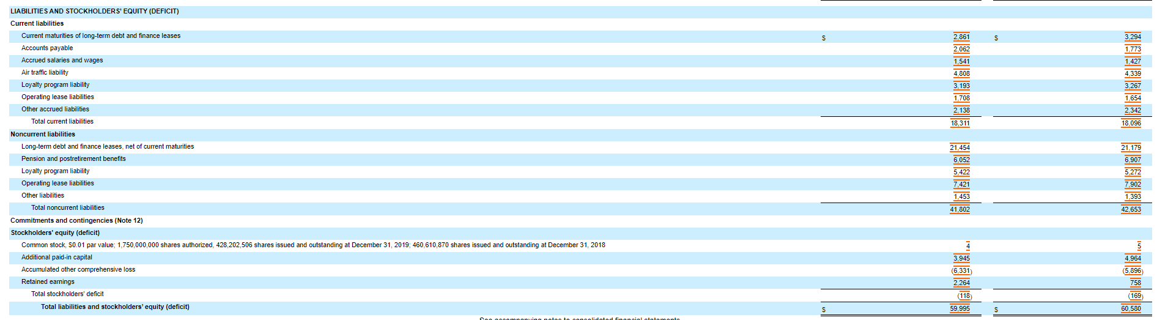The image size is (1157, 320).
Task: Select the grand total value 60,580
Action: point(1131,308)
